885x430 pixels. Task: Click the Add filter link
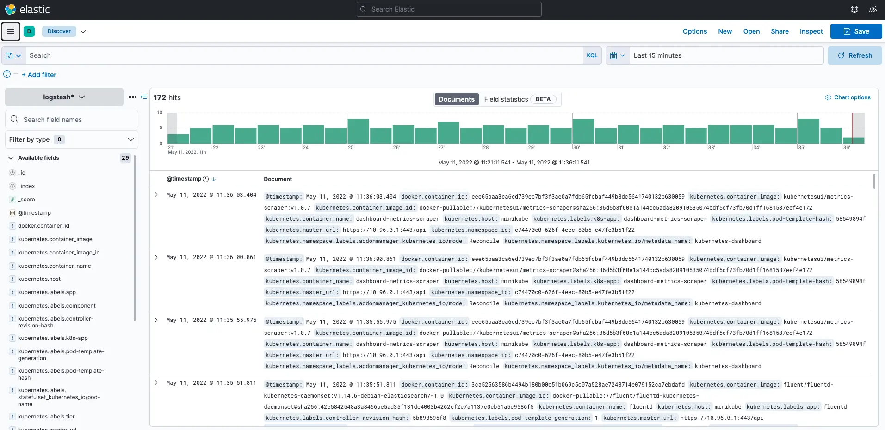(39, 75)
